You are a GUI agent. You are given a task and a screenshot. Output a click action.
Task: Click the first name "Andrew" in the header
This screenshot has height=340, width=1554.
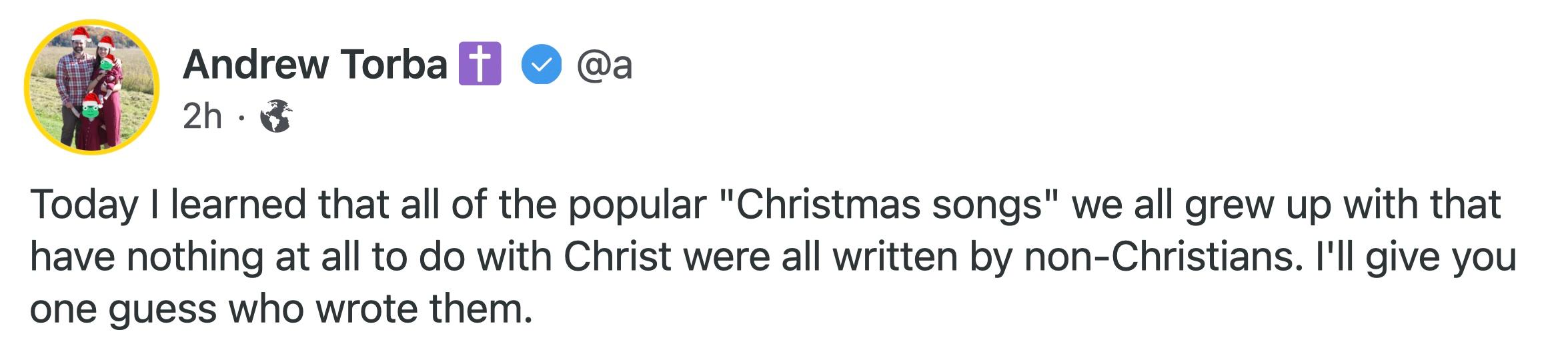coord(255,65)
